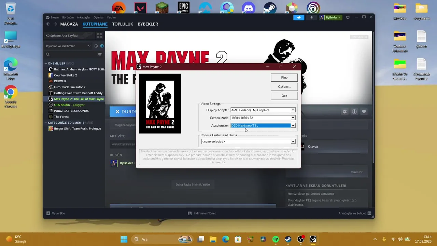Viewport: 437px width, 246px height.
Task: Click Oyun Ekle at Steam bottom bar
Action: pos(56,213)
